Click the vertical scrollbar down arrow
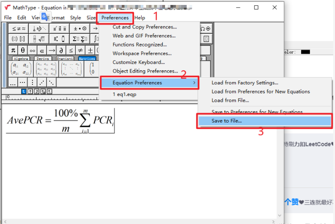The image size is (335, 224). point(280,215)
